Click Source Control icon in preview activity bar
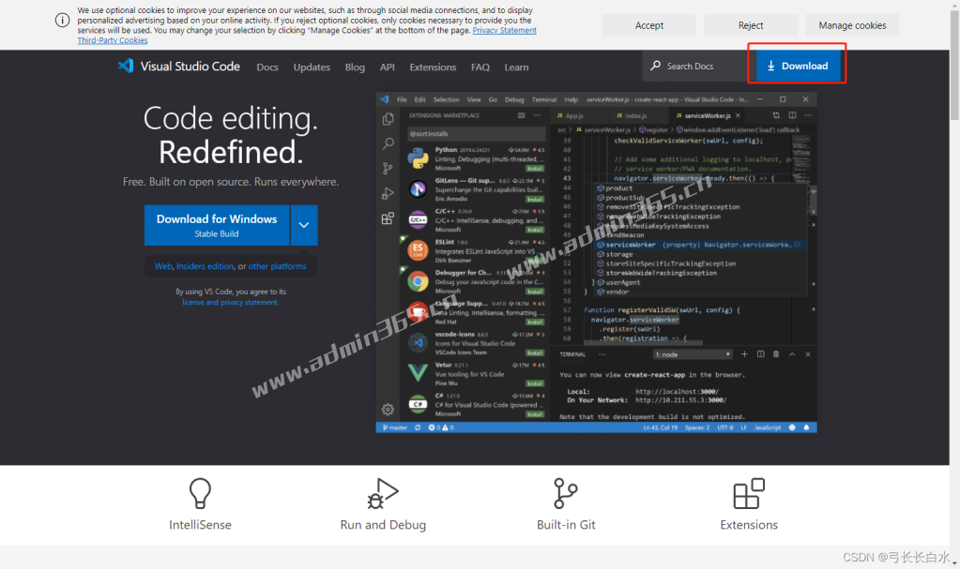 pyautogui.click(x=388, y=168)
